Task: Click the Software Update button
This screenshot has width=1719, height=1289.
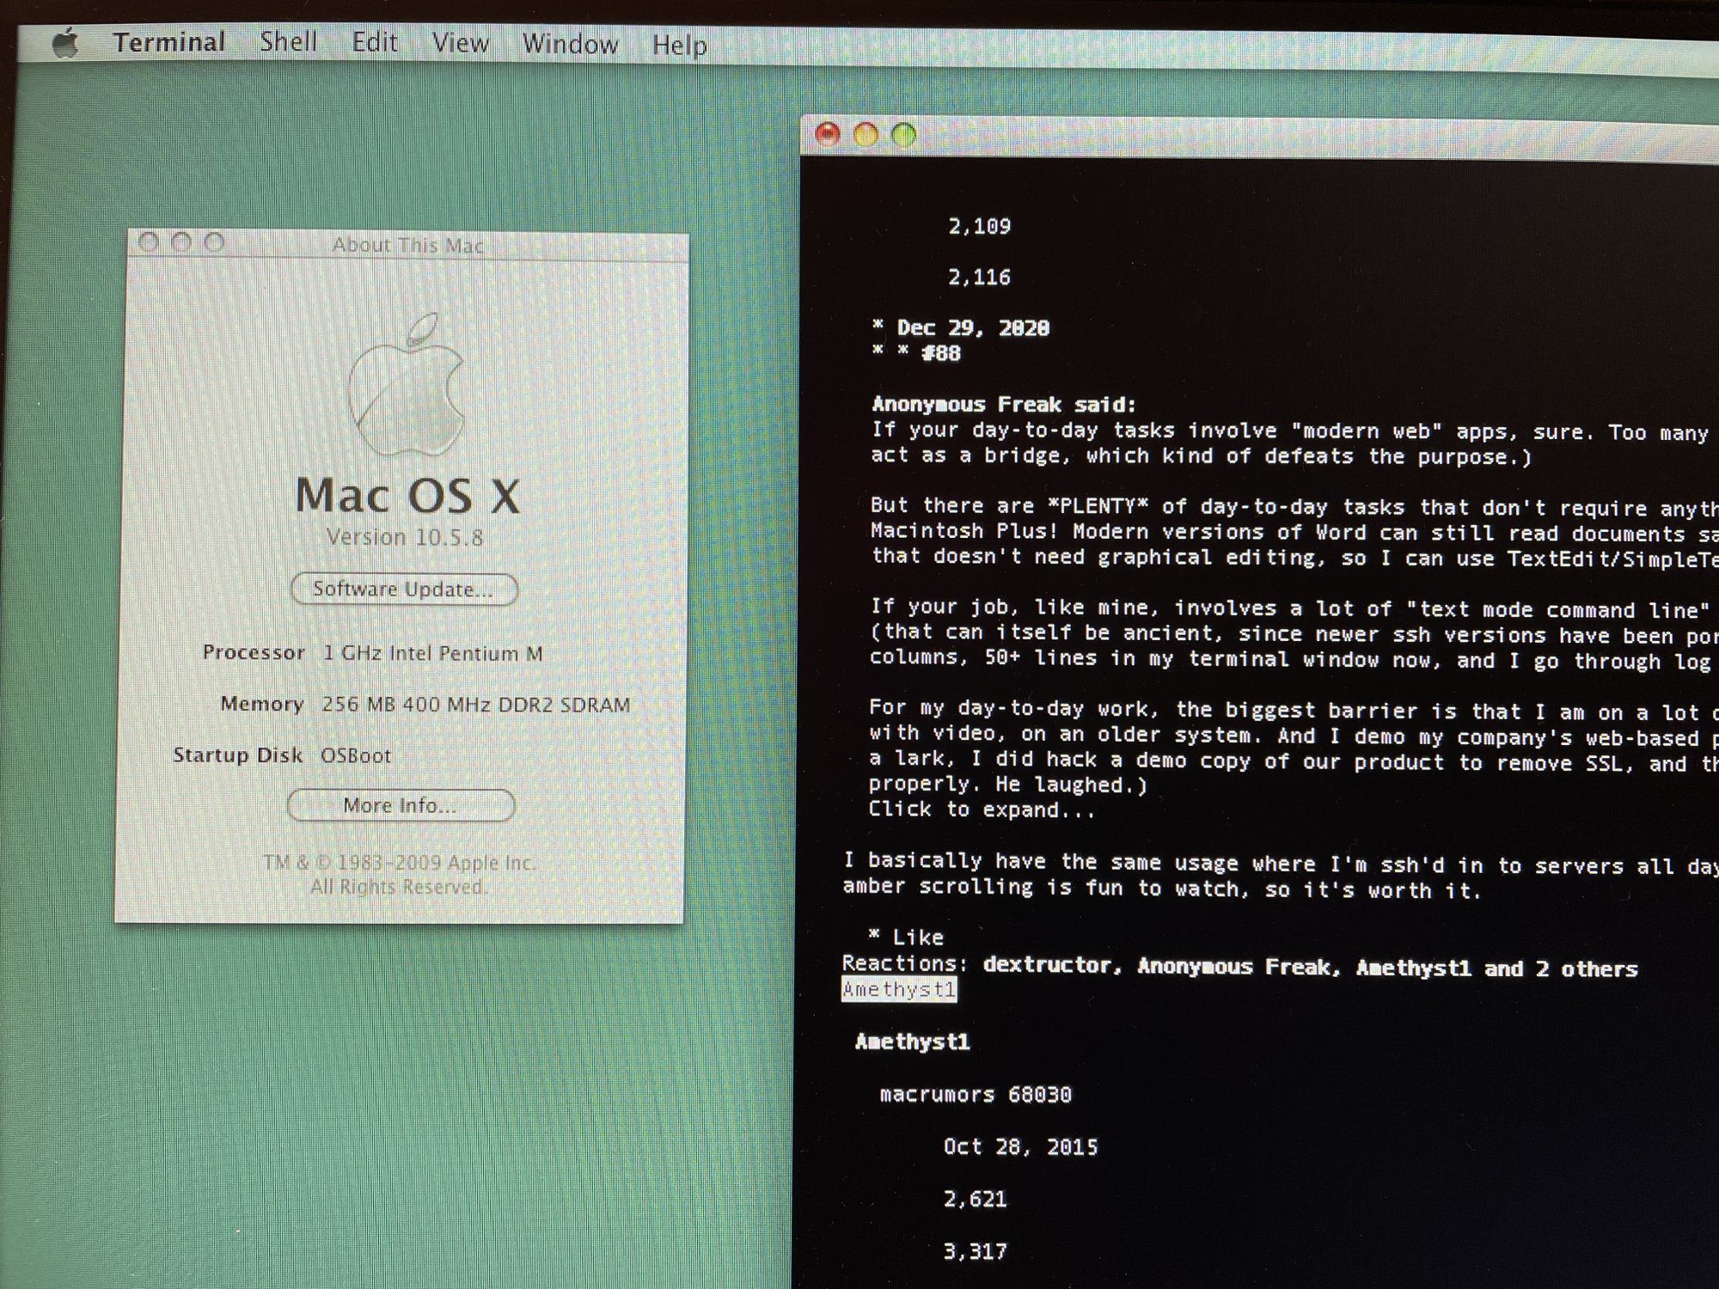Action: (404, 590)
